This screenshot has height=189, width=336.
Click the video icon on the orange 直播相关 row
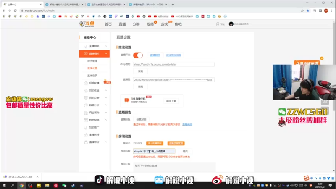[86, 53]
